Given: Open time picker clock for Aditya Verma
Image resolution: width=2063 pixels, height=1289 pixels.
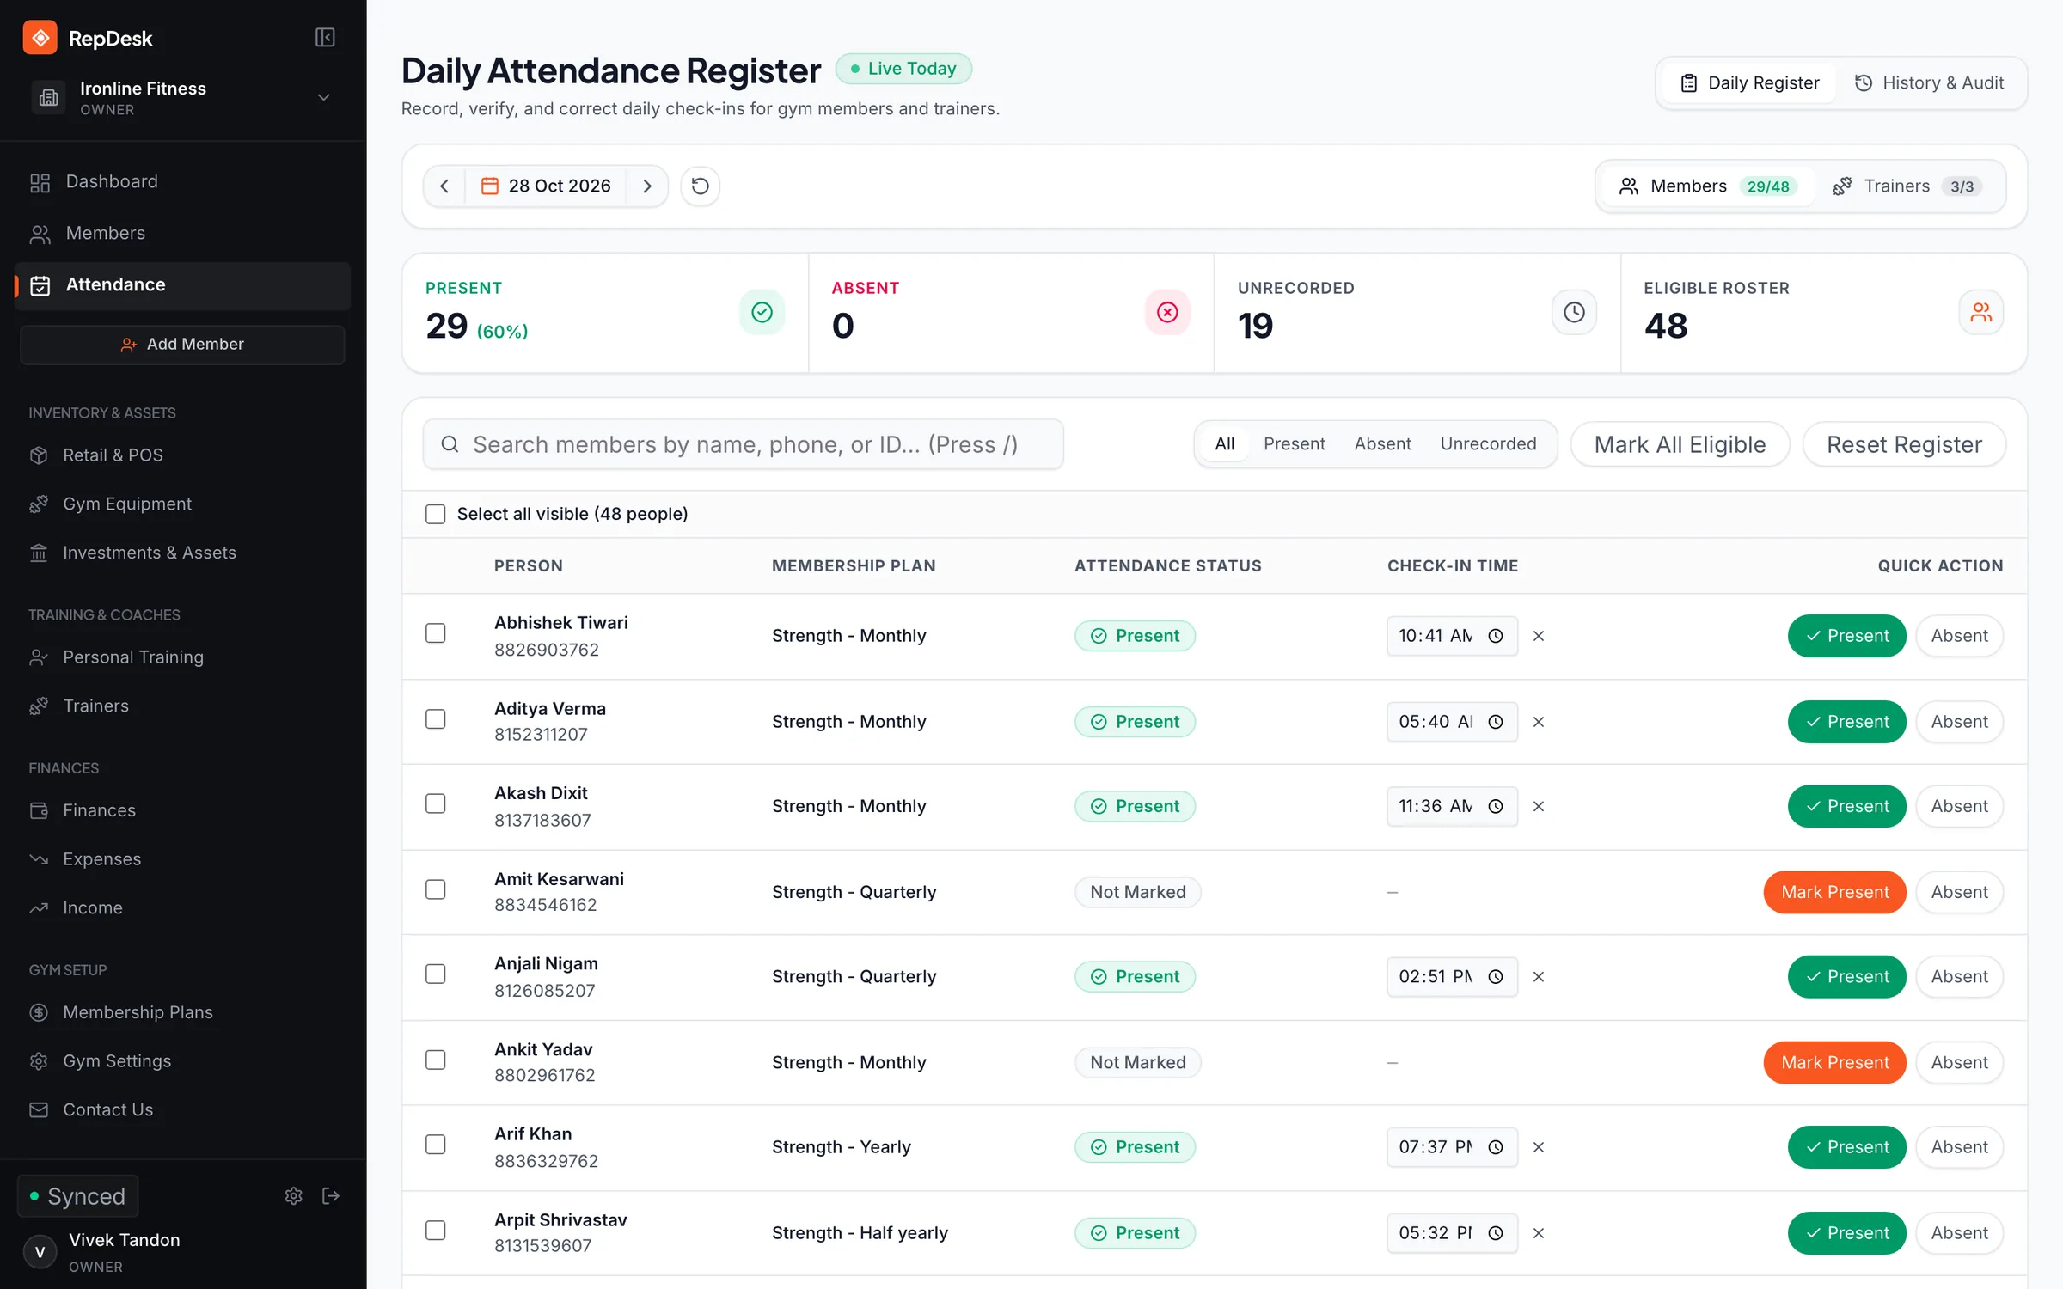Looking at the screenshot, I should click(1496, 722).
